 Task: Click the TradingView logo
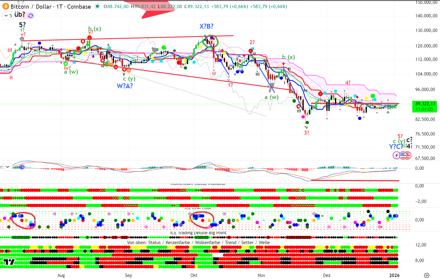coord(9,262)
